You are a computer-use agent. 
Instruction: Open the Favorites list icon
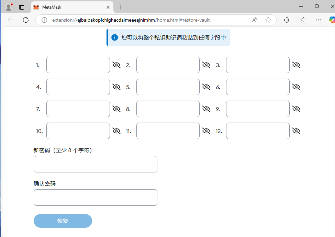point(303,20)
